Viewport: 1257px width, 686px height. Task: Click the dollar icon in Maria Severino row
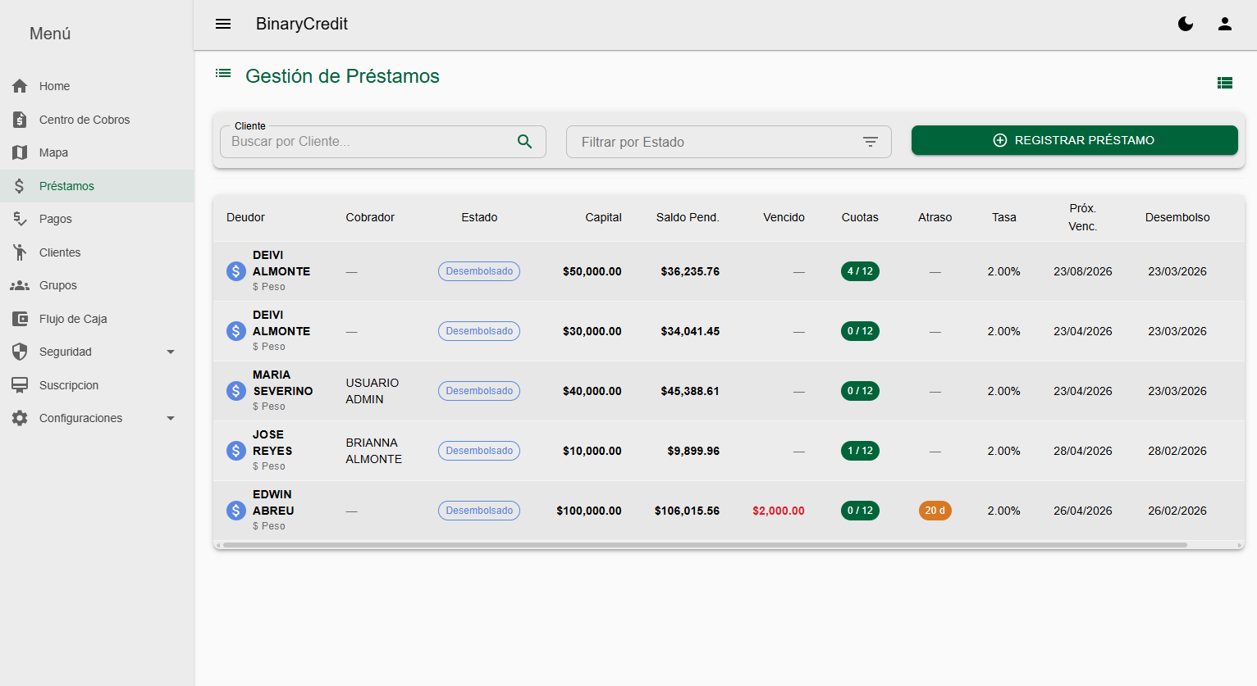coord(236,391)
